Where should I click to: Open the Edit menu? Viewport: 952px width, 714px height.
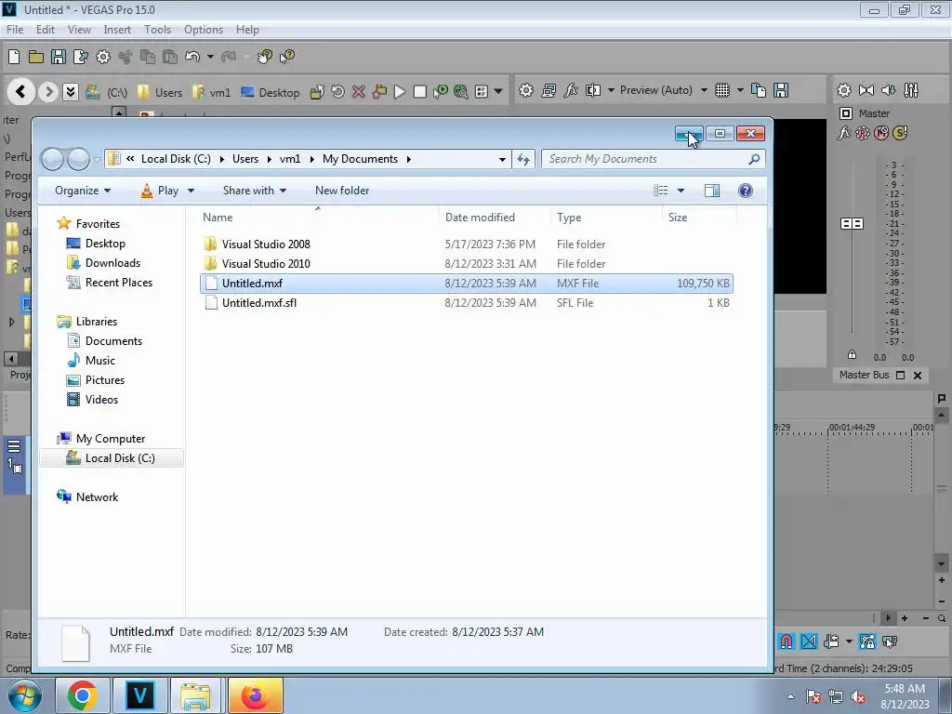pyautogui.click(x=46, y=30)
